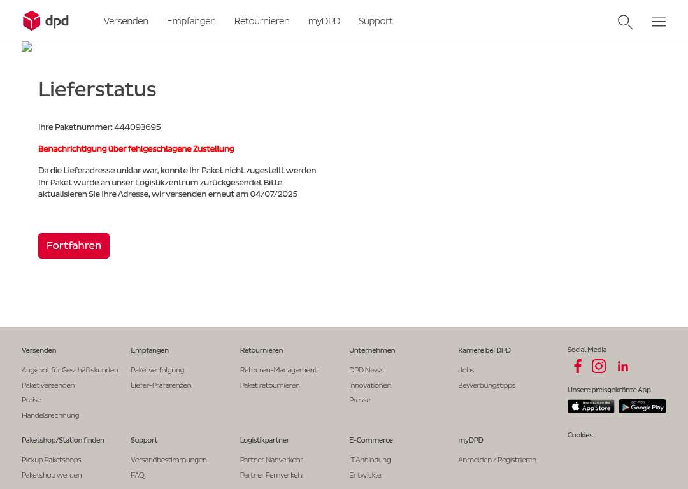
Task: Click the footer Support heading
Action: tap(144, 440)
